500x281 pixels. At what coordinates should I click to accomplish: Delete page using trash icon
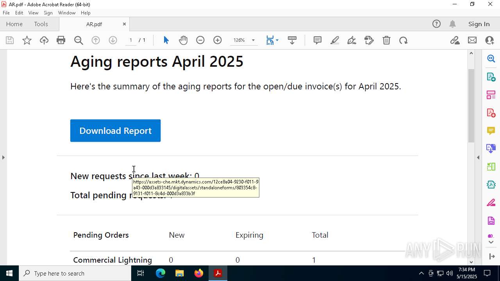386,40
